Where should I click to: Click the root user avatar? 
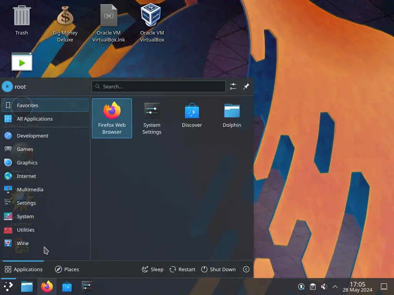(7, 86)
